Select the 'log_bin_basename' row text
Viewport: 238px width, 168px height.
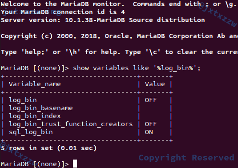pyautogui.click(x=41, y=108)
